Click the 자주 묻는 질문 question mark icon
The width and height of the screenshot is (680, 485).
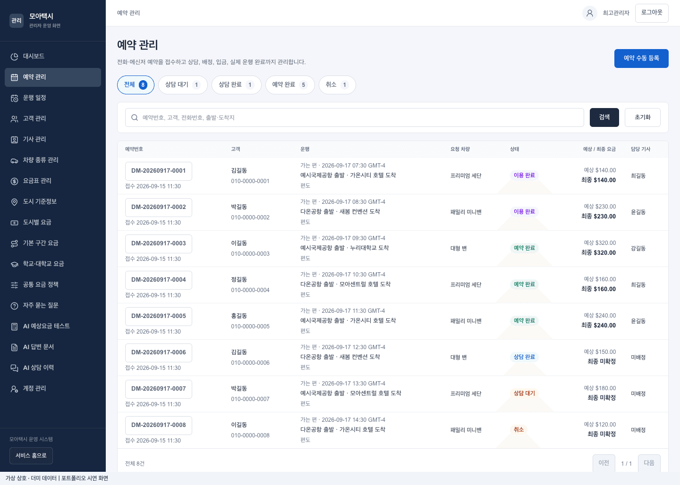pos(15,306)
